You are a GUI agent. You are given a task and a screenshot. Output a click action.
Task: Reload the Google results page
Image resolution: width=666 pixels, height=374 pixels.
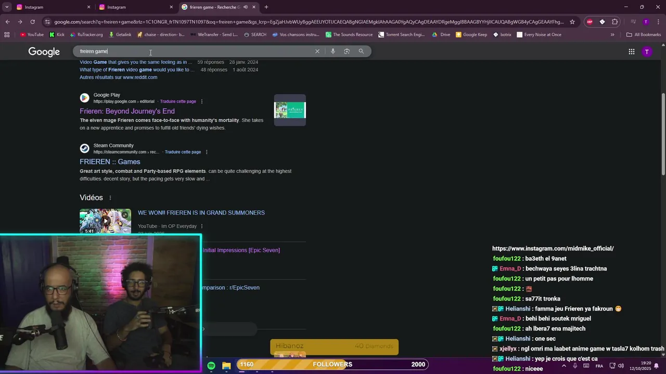pos(32,22)
